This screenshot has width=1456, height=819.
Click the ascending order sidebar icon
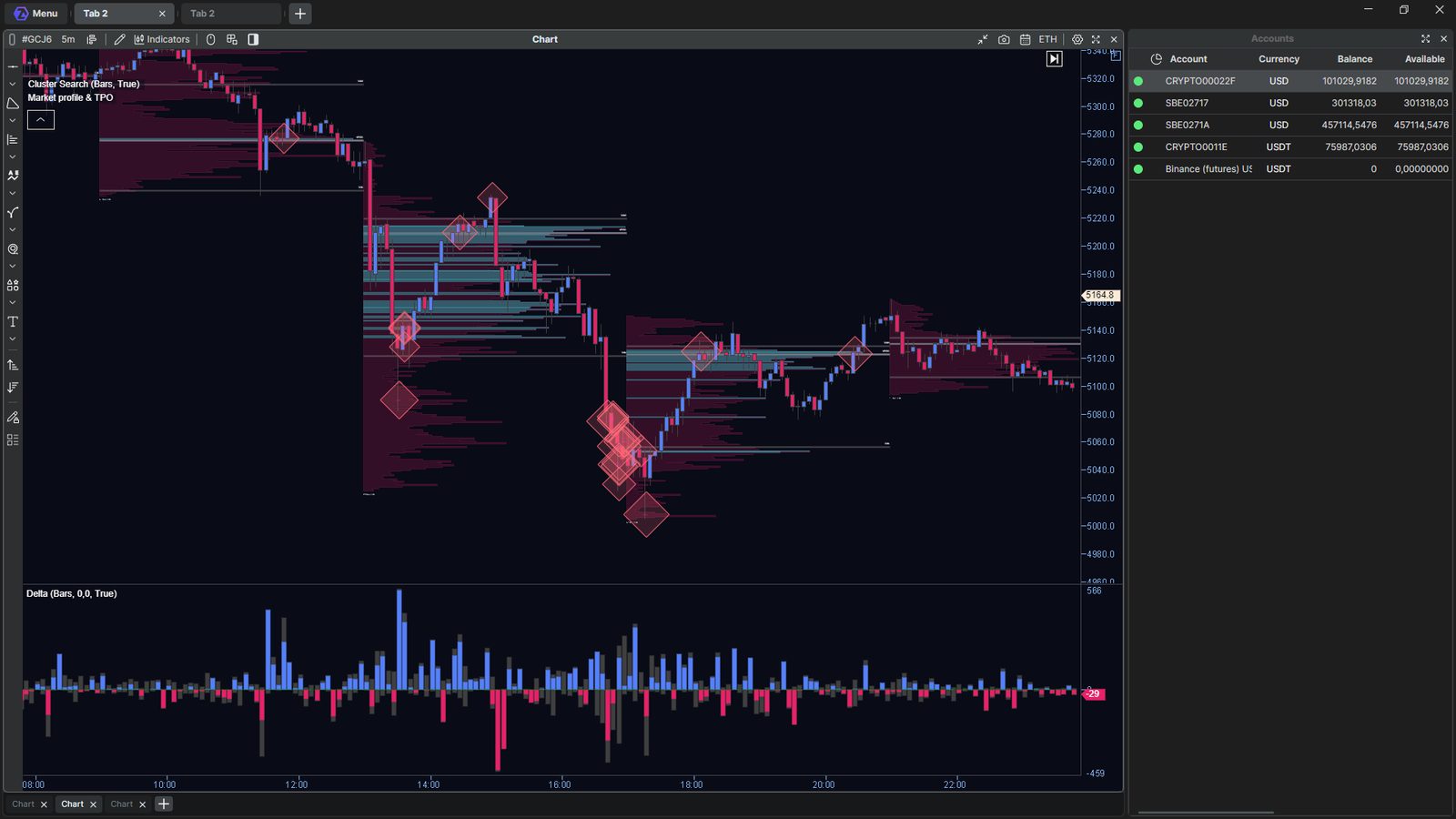click(13, 365)
